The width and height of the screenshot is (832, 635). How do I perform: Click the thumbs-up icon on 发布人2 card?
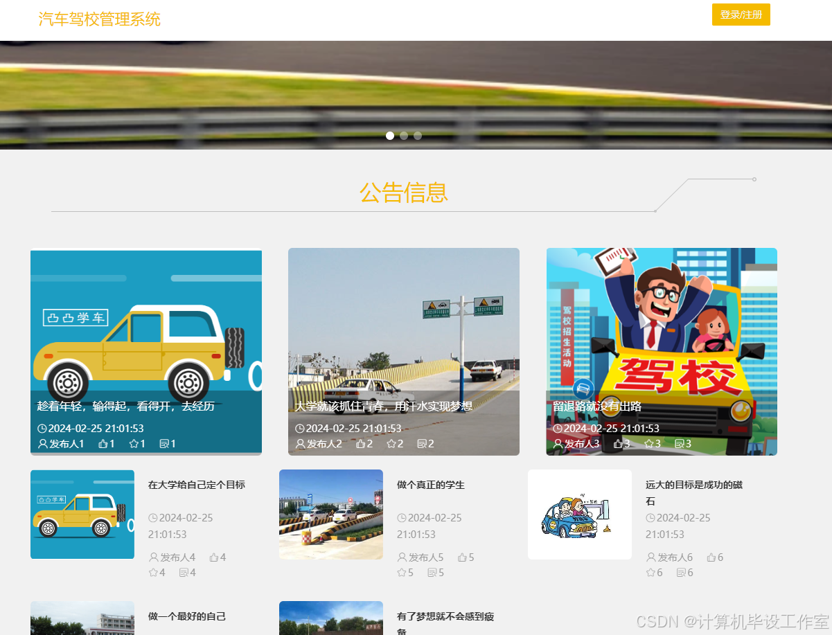(x=361, y=444)
